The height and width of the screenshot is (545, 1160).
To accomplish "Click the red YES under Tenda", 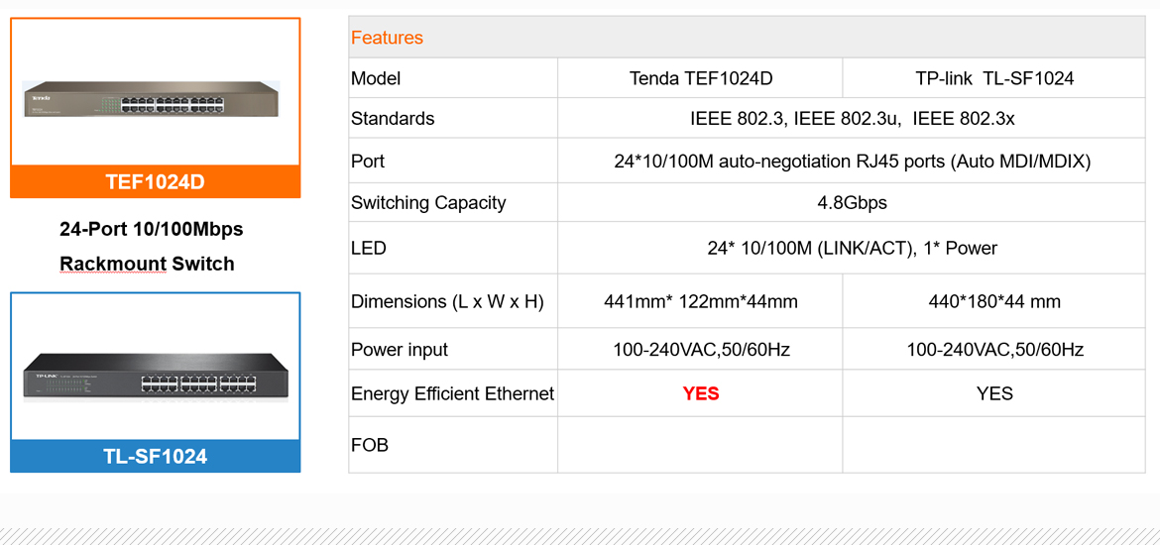I will [x=700, y=394].
